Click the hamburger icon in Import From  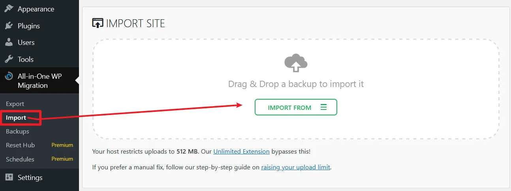tap(323, 107)
